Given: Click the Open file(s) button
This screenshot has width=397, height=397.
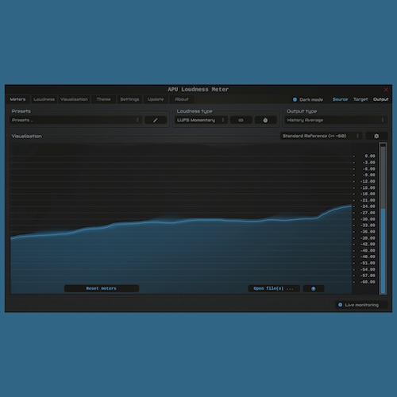Looking at the screenshot, I should 274,288.
